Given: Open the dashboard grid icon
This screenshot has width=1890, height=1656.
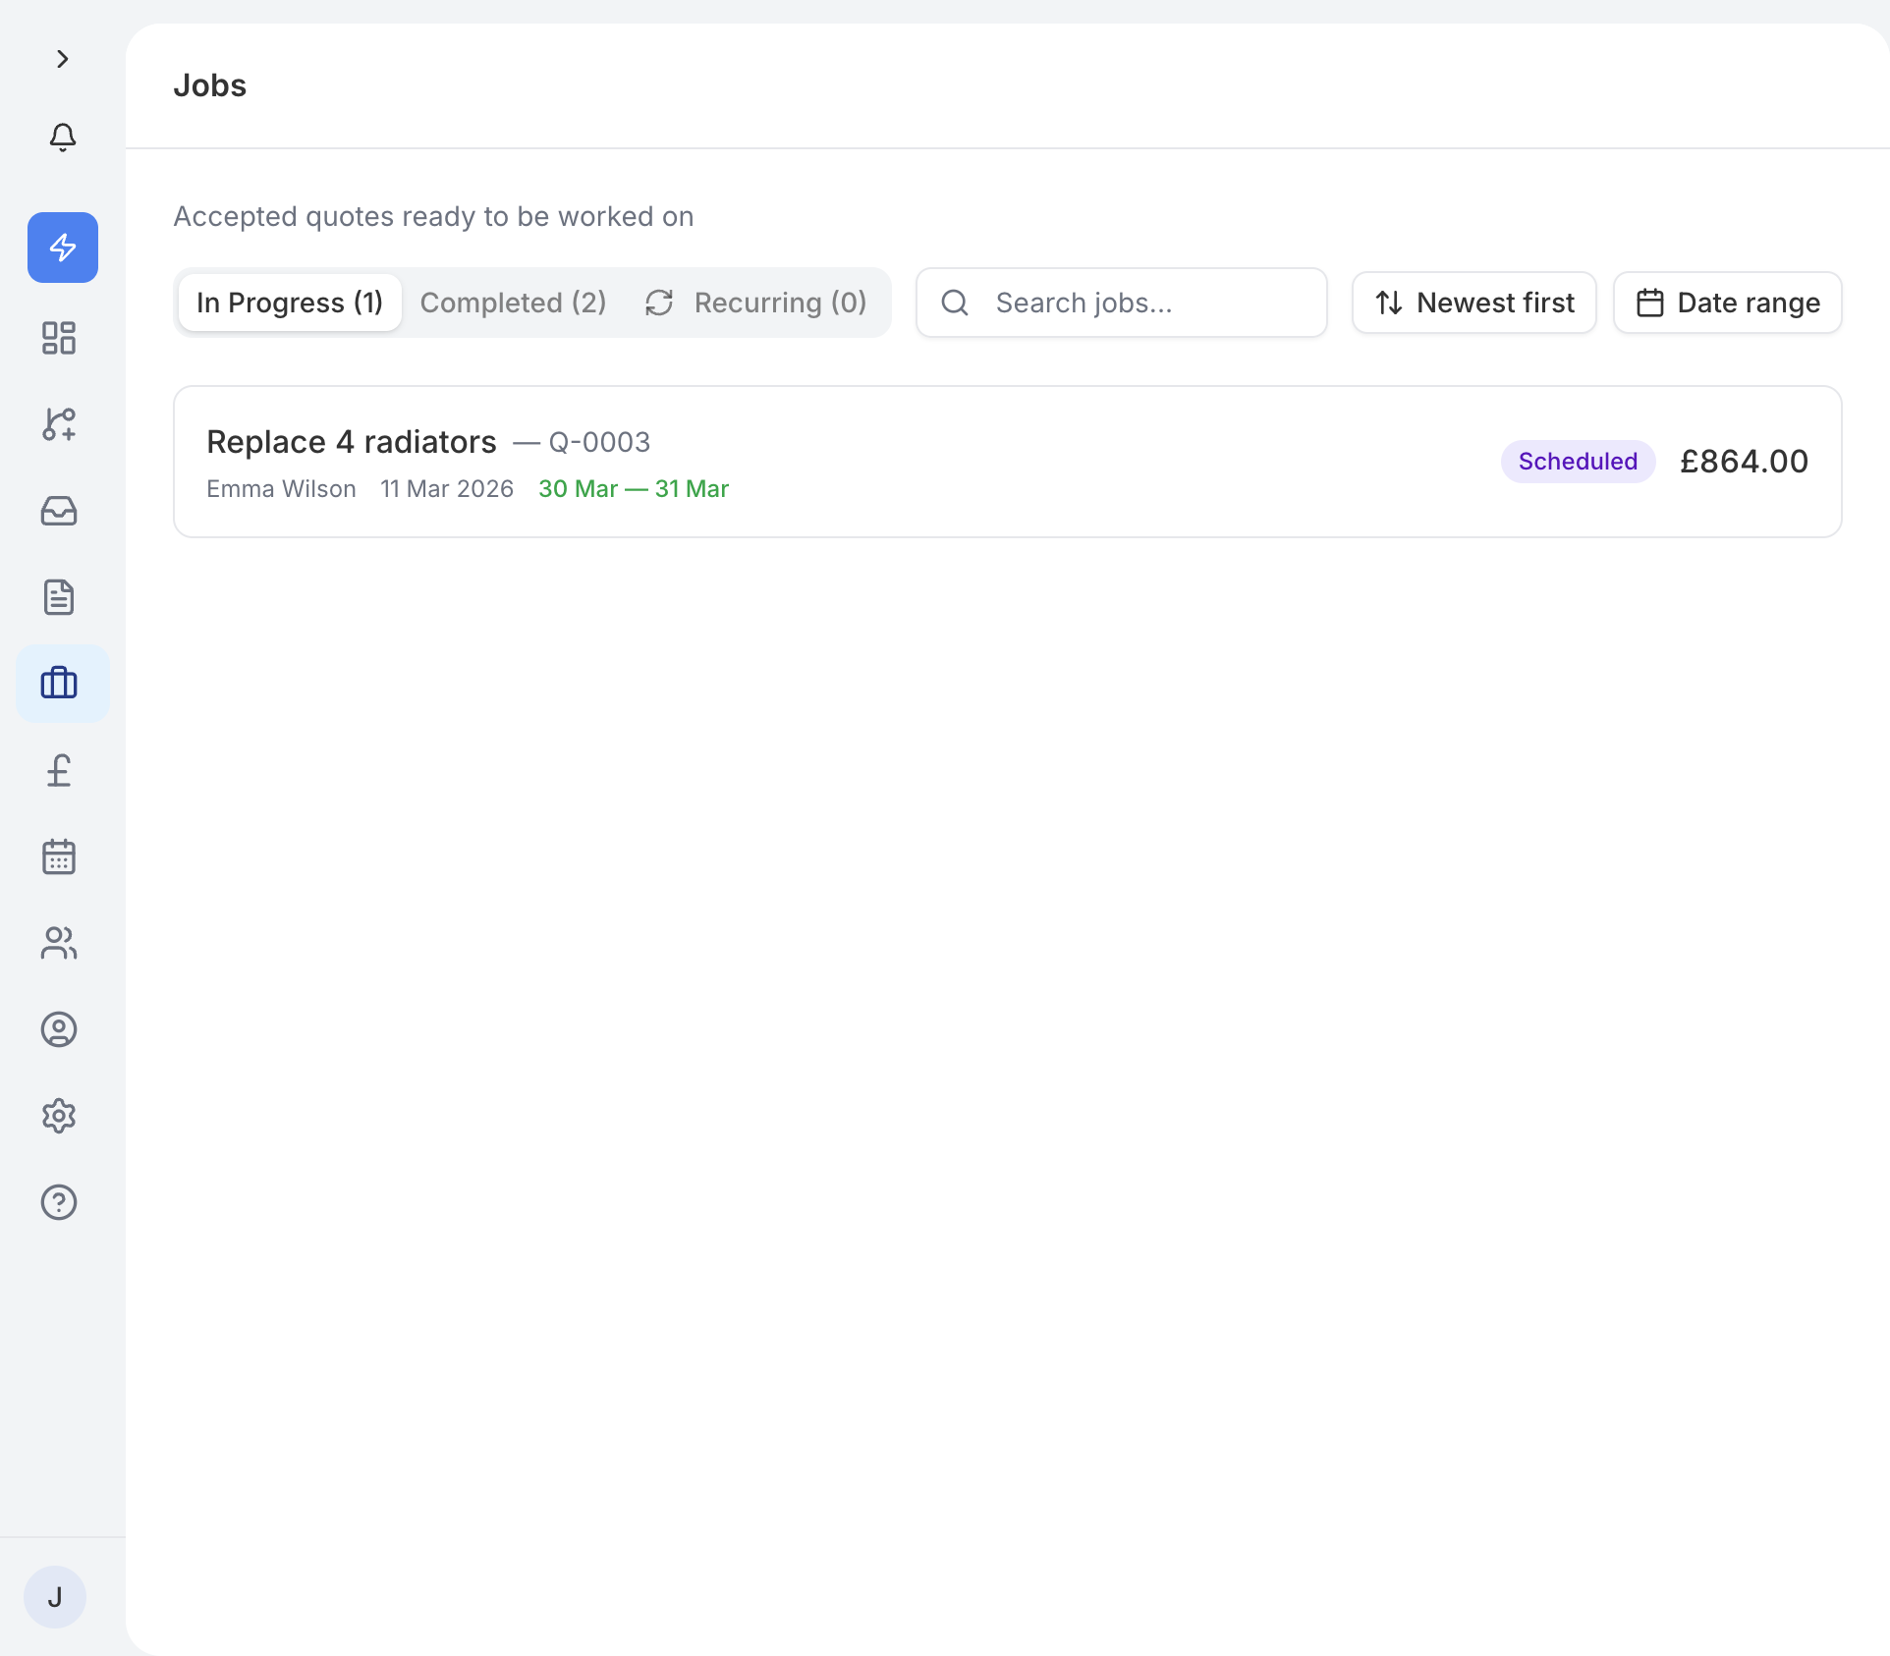Looking at the screenshot, I should [x=58, y=337].
